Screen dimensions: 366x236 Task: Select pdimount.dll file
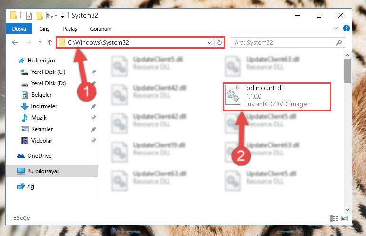(277, 96)
